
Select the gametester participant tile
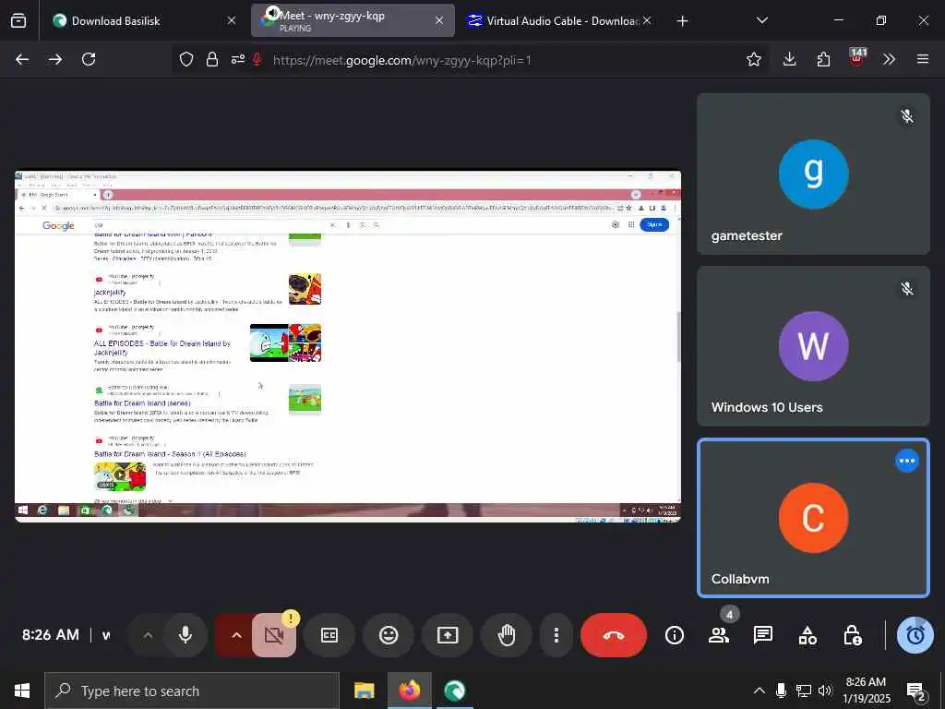click(813, 174)
